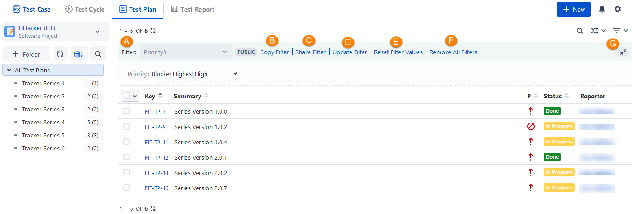Viewport: 632px width, 214px height.
Task: Collapse the All Test Plans tree
Action: click(9, 70)
